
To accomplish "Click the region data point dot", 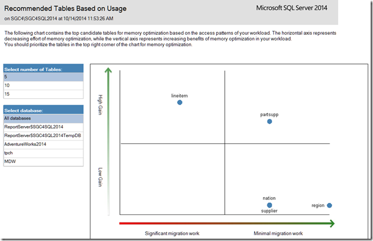I will (330, 205).
